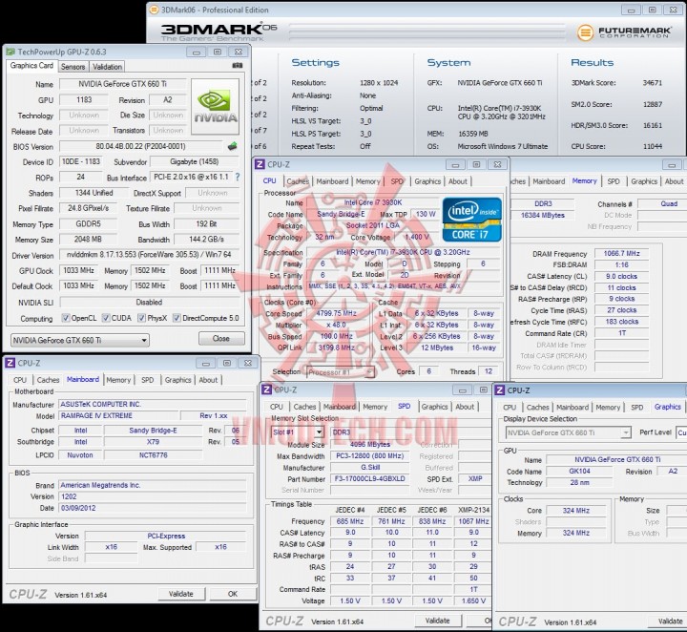Toggle the OpenCL checkbox

66,318
